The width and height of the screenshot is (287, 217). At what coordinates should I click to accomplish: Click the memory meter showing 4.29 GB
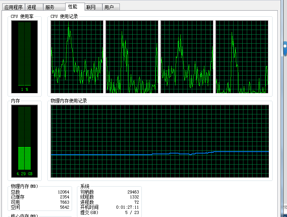point(25,141)
